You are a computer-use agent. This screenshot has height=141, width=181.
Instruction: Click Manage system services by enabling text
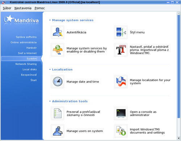pos(87,50)
